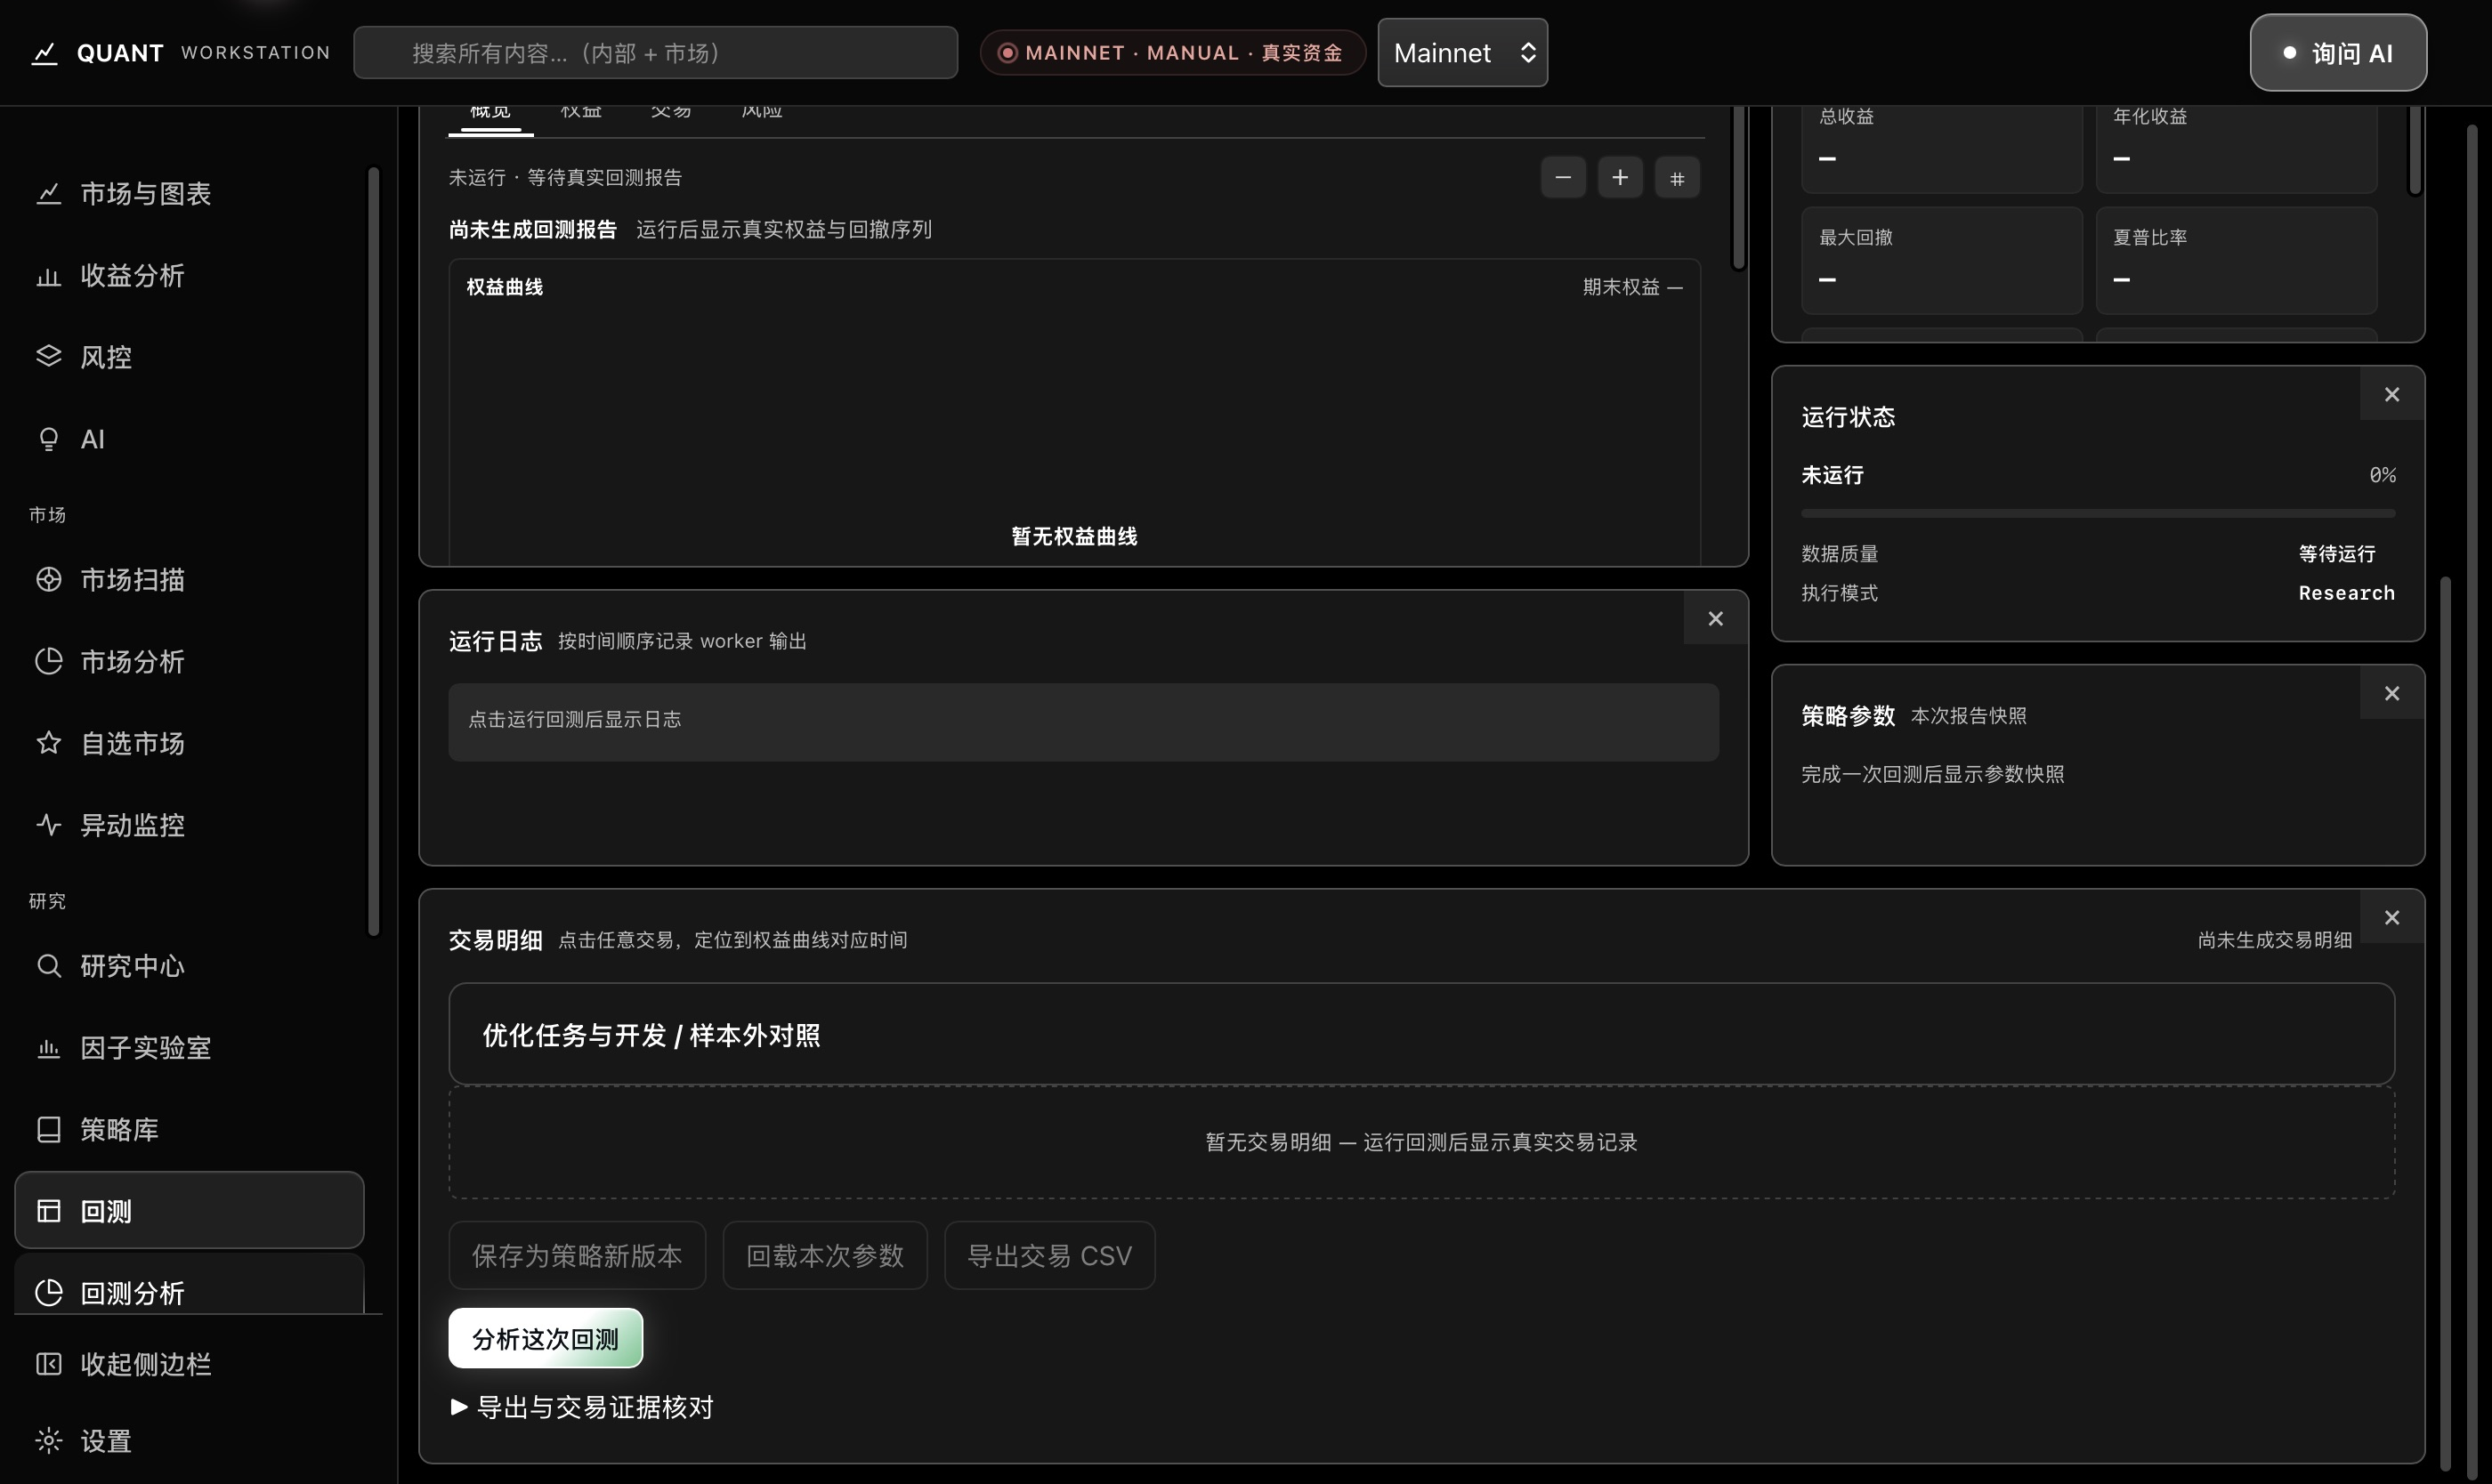2492x1484 pixels.
Task: Toggle the chart grid (#) button
Action: 1677,178
